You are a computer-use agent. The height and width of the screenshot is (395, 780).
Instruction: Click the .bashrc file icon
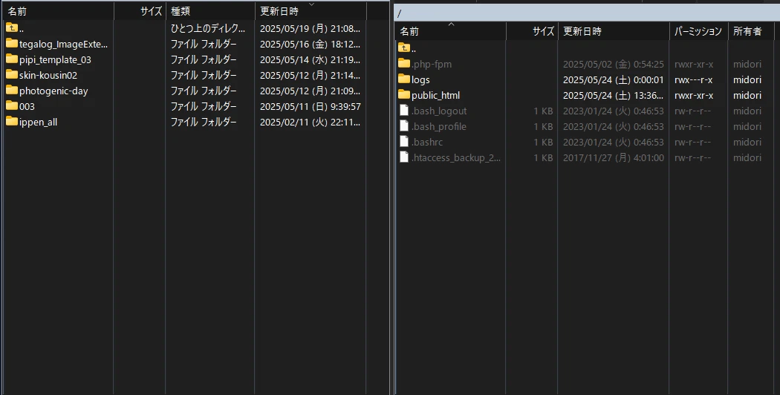point(404,141)
